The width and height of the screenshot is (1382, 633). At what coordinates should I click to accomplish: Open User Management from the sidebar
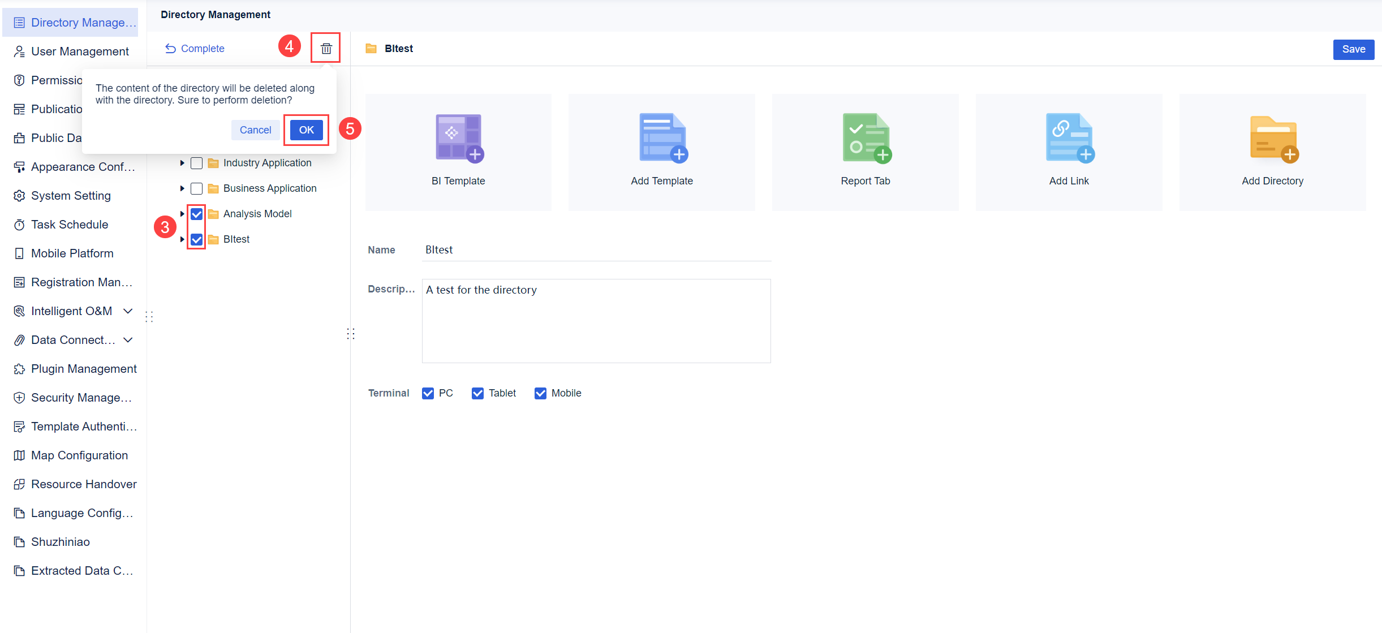click(80, 51)
